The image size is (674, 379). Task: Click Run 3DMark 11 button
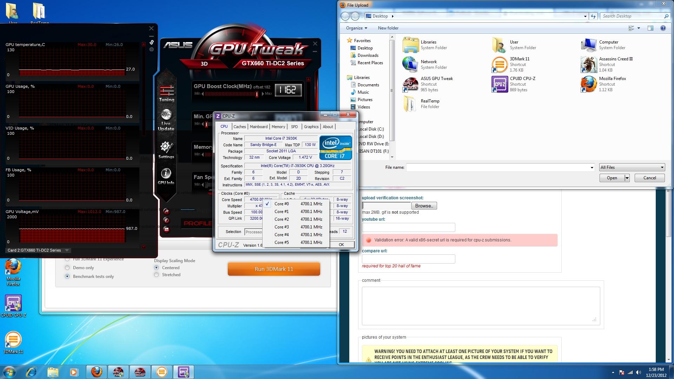pos(274,269)
